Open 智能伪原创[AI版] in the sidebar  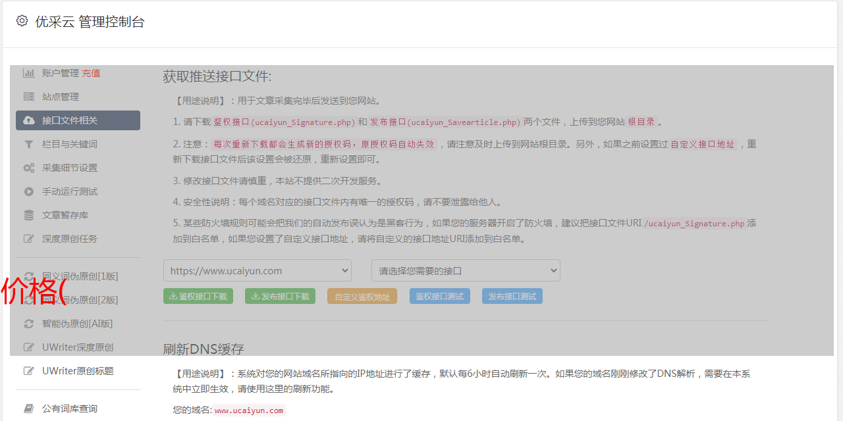[x=77, y=324]
